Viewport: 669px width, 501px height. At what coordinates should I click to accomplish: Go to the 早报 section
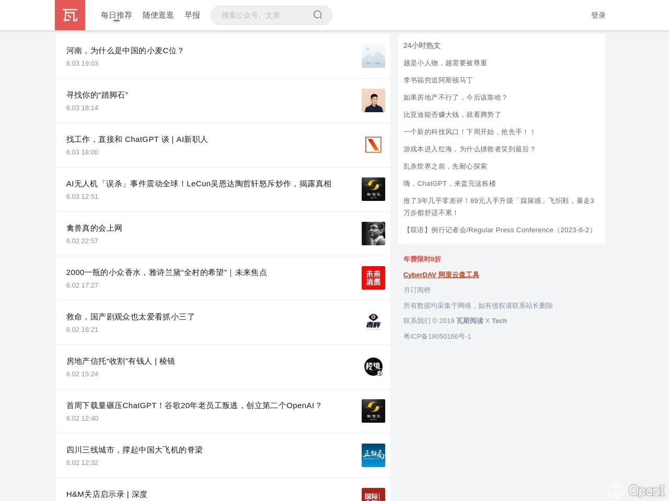(x=192, y=15)
